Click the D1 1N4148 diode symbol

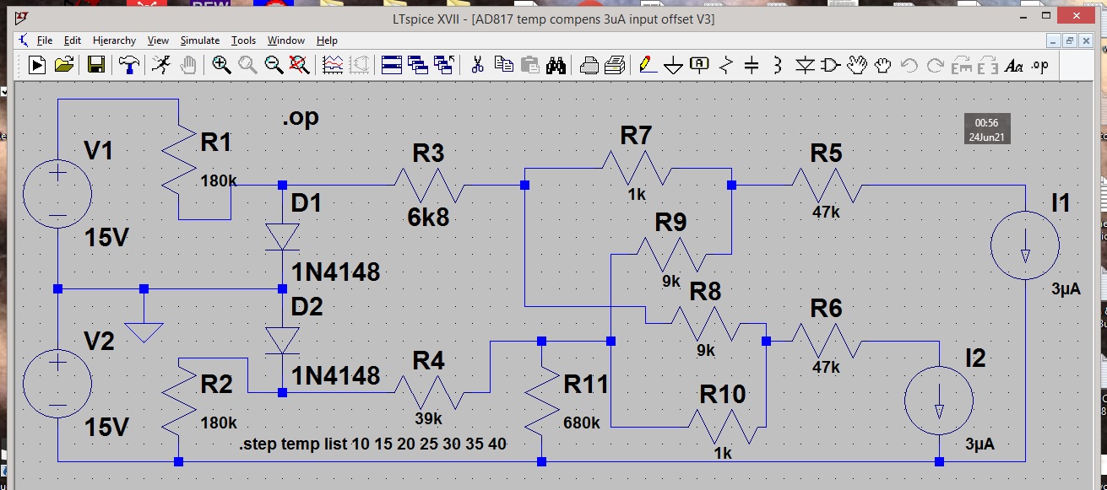click(282, 236)
